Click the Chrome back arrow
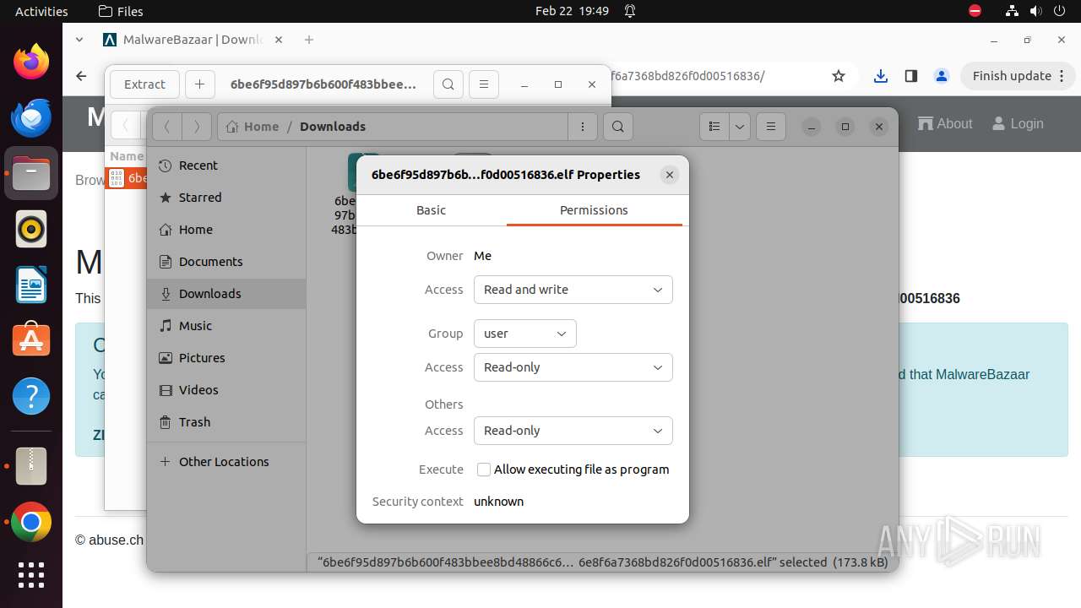Screen dimensions: 1081x608 (x=81, y=76)
